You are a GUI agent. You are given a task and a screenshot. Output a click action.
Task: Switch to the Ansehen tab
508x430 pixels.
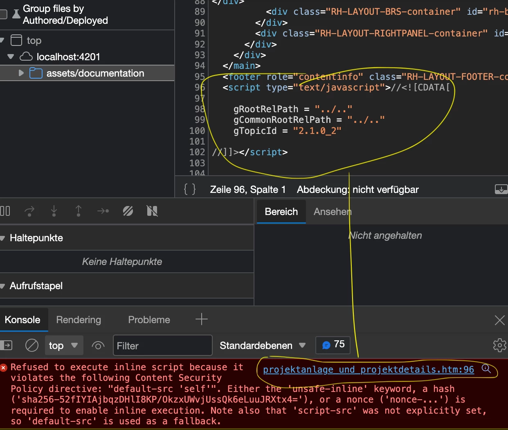click(333, 211)
